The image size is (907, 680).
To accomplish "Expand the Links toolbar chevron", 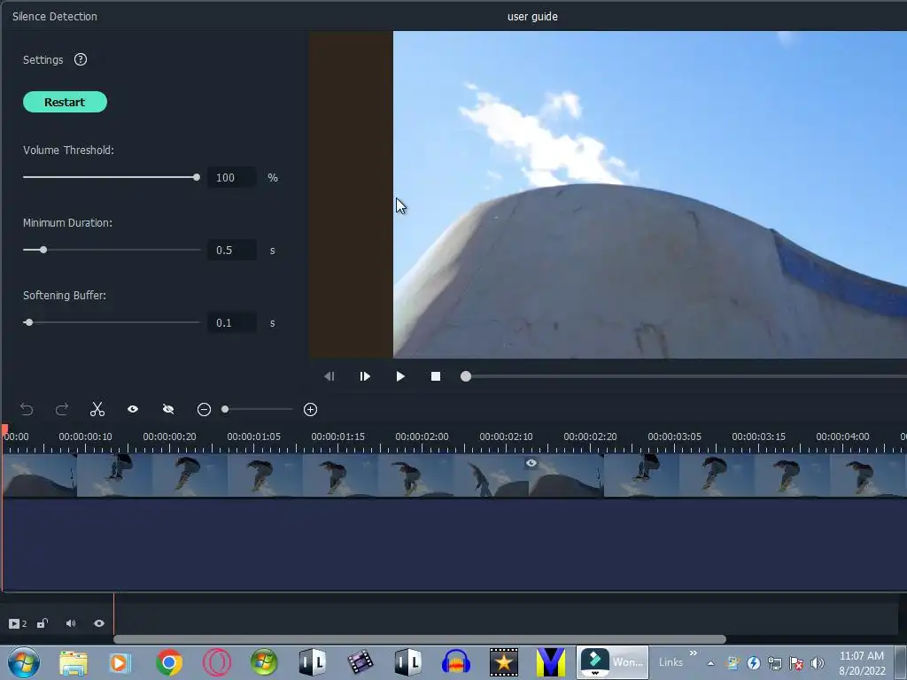I will coord(693,653).
